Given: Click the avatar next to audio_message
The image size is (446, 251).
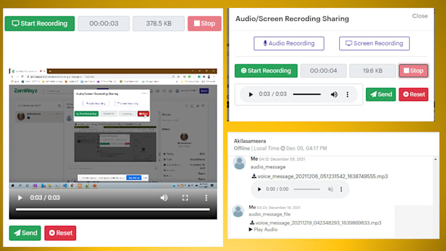Looking at the screenshot, I should coord(239,163).
